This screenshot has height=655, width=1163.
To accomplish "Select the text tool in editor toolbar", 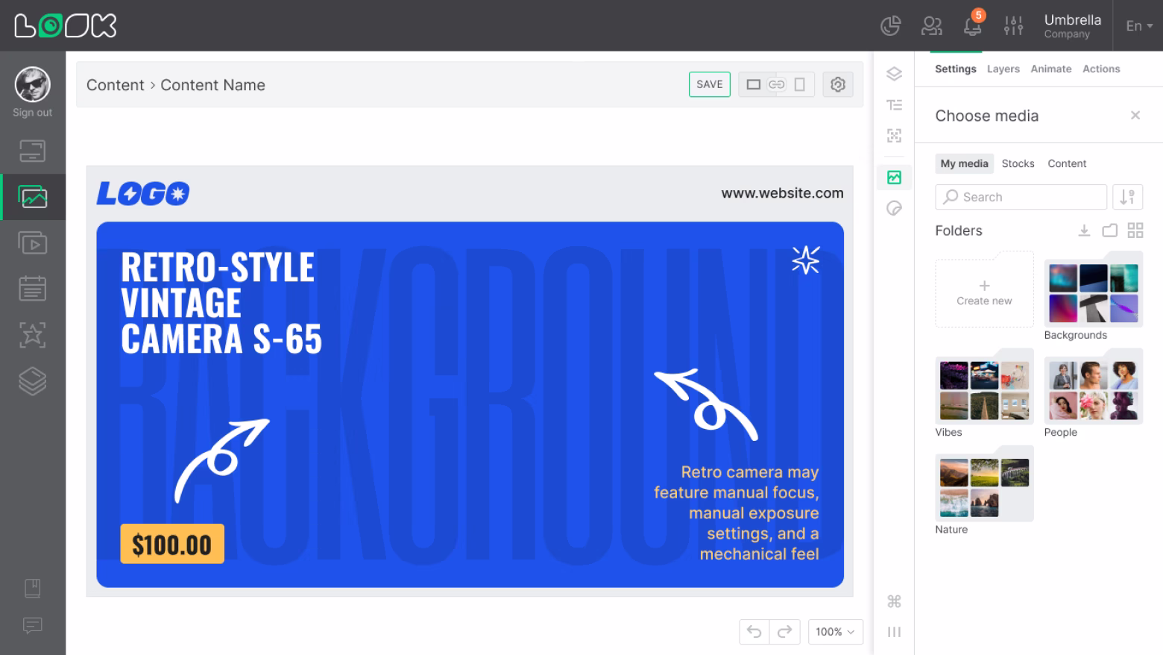I will pyautogui.click(x=894, y=104).
